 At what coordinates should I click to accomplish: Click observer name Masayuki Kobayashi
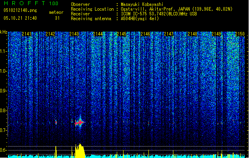click(x=142, y=4)
